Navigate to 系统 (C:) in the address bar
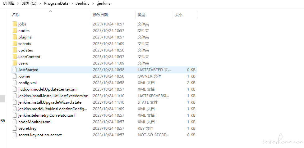 [x=29, y=3]
